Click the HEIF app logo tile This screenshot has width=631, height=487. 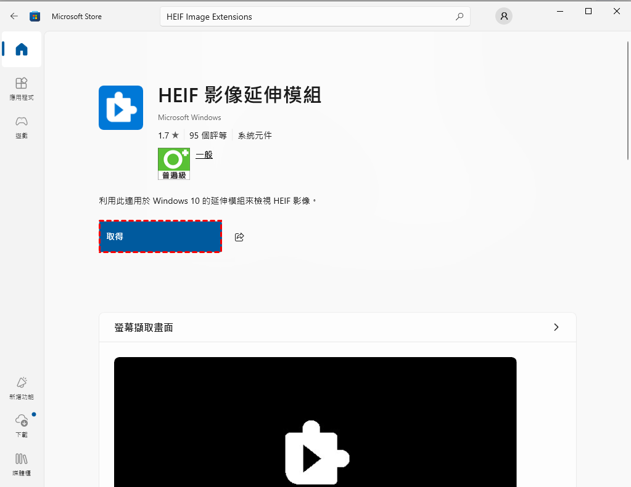point(121,108)
